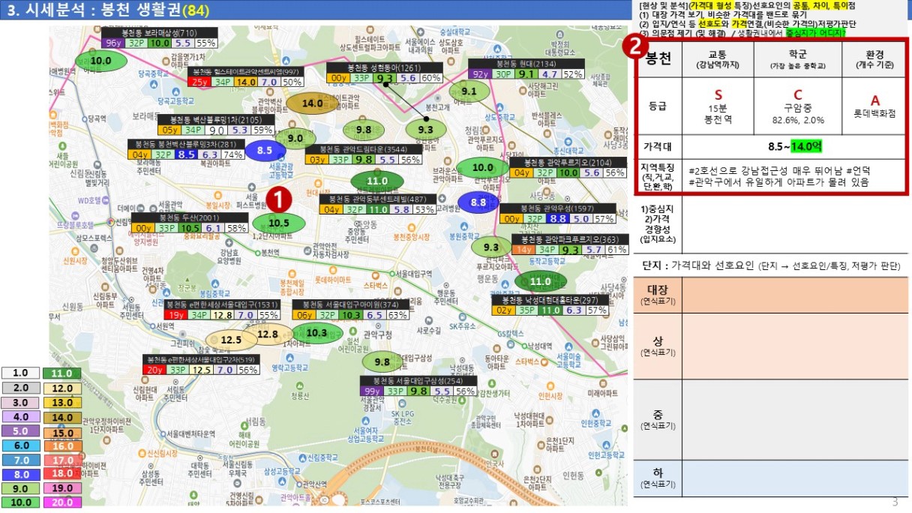Click the 봉천동 보라매삼성(710) label title
The height and width of the screenshot is (513, 912).
click(159, 33)
